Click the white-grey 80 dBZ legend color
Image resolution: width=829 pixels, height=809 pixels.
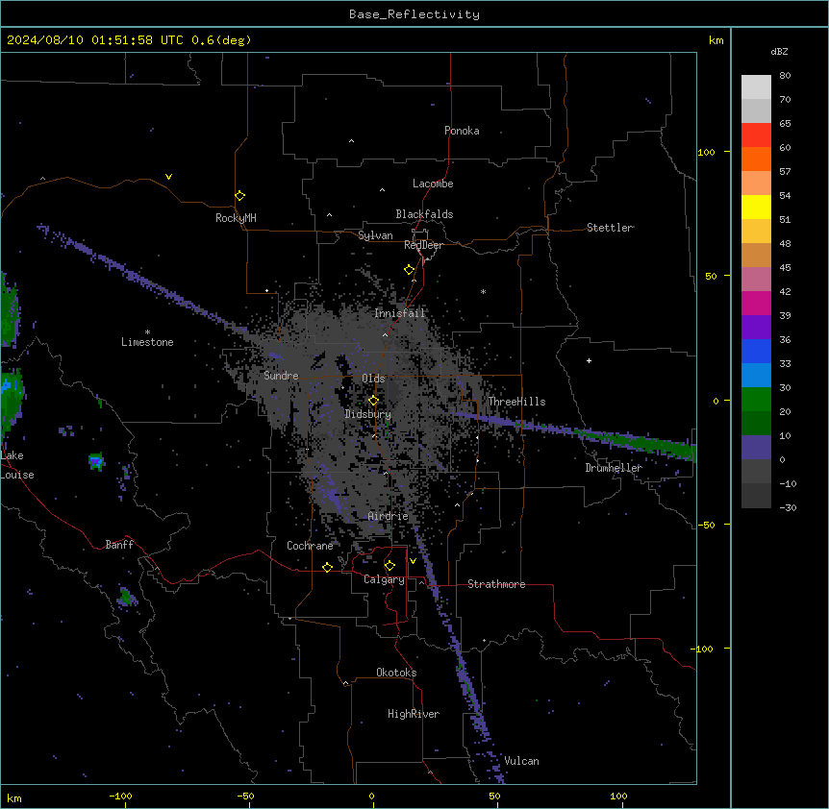(756, 87)
